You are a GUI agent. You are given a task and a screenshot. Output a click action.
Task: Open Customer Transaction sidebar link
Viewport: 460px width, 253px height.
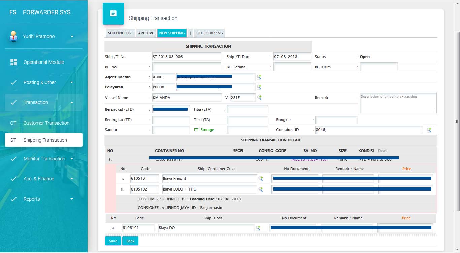(x=46, y=123)
